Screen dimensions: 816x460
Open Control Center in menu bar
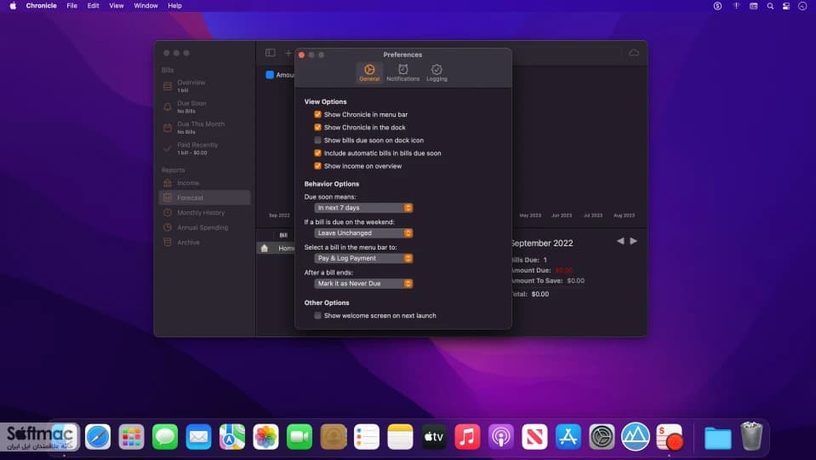pyautogui.click(x=786, y=6)
